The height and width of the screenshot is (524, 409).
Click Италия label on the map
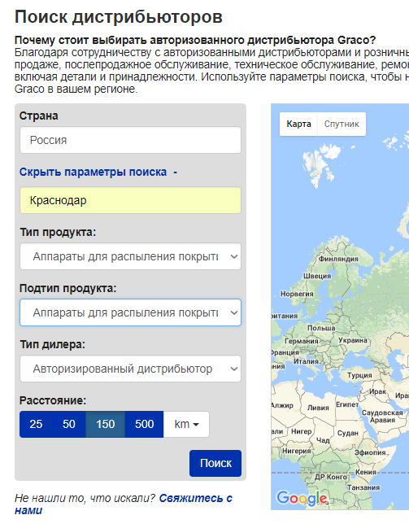(306, 361)
